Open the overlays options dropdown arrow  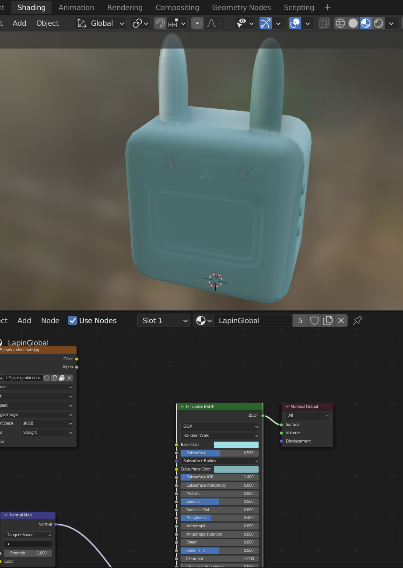coord(308,23)
